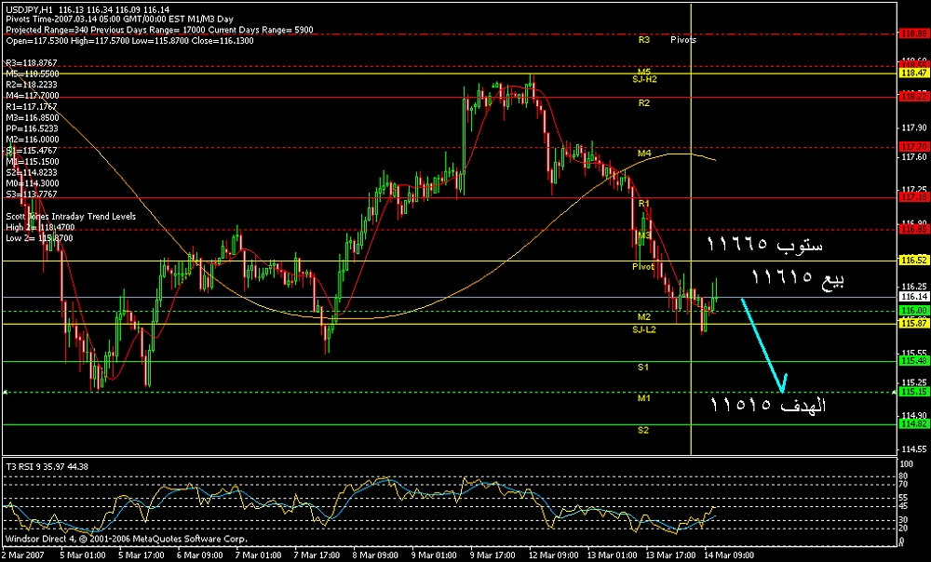
Task: Click the current price tag 116.14
Action: tap(911, 297)
